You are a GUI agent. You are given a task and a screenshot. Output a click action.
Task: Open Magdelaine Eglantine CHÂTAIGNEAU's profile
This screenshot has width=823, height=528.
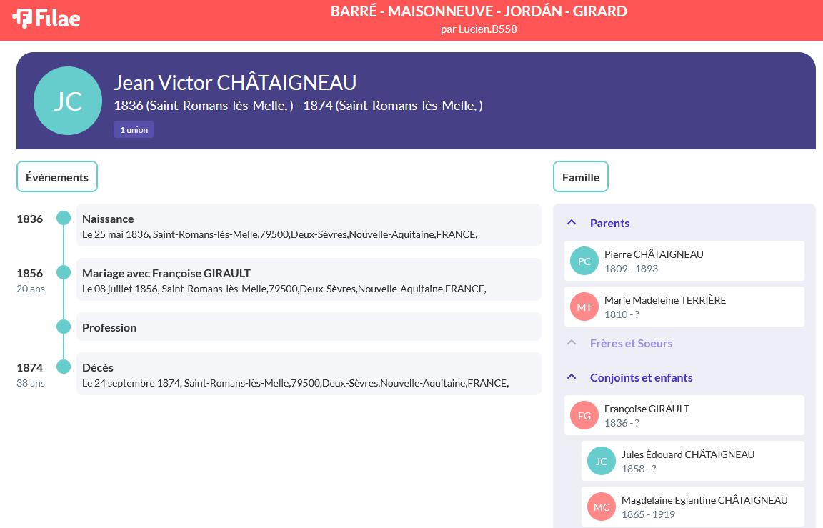point(693,507)
